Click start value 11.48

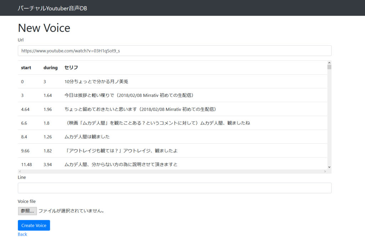(x=26, y=165)
